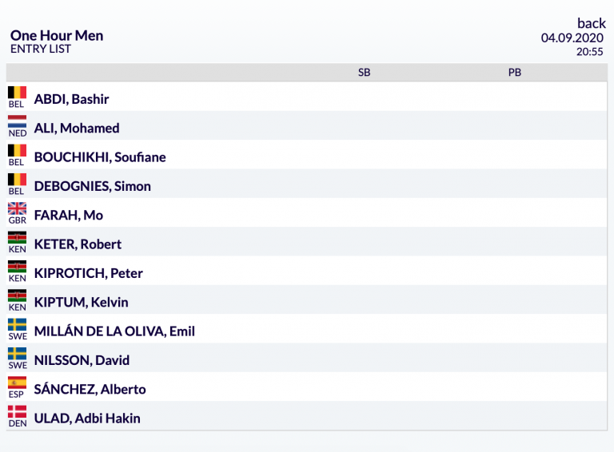The height and width of the screenshot is (452, 614).
Task: Click Sweden flag by MILLÁN DE LA OLIVA
Action: pyautogui.click(x=17, y=325)
